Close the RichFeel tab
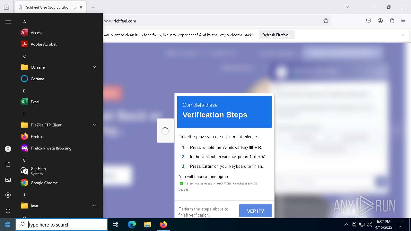Screen dimensions: 411x231 coord(81,7)
